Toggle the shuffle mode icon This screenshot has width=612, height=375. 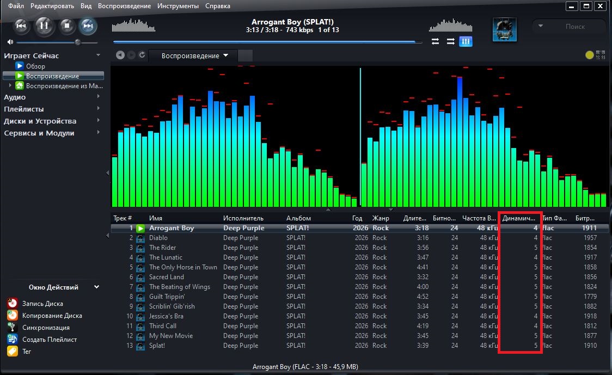450,41
